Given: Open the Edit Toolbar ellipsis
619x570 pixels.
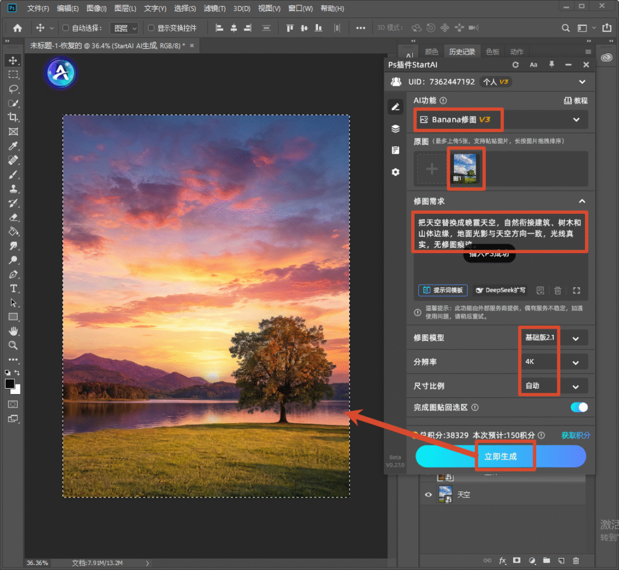Looking at the screenshot, I should point(13,360).
